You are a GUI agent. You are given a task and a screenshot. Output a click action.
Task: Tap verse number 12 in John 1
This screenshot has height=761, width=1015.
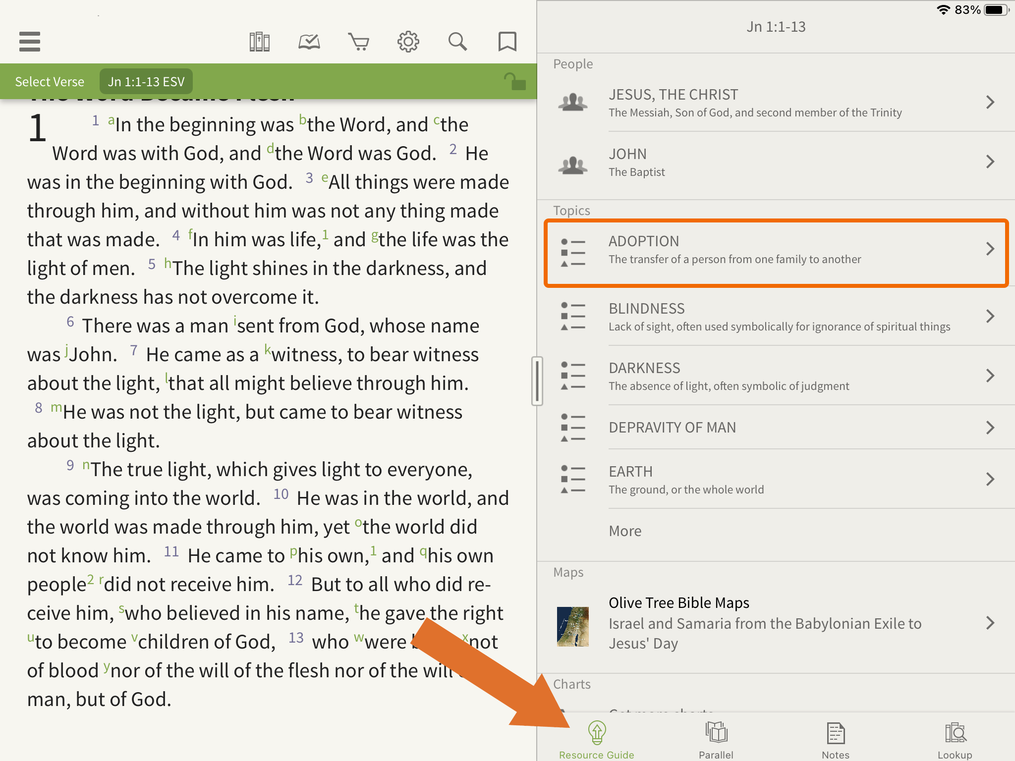tap(295, 580)
